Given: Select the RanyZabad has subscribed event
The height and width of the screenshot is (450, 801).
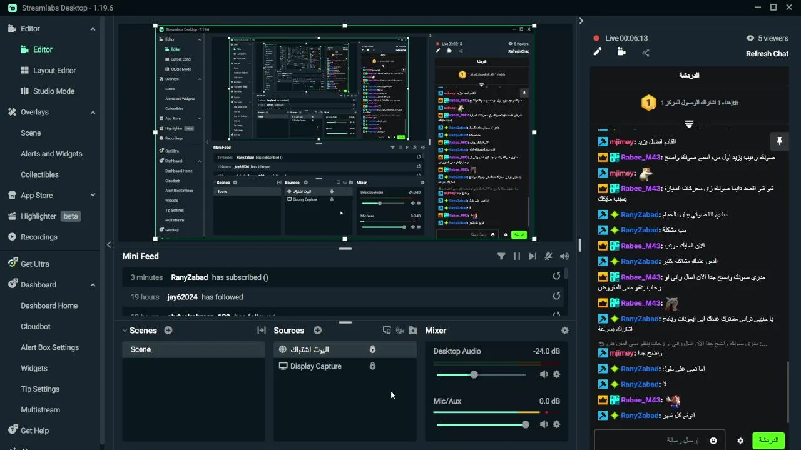Looking at the screenshot, I should pyautogui.click(x=342, y=277).
